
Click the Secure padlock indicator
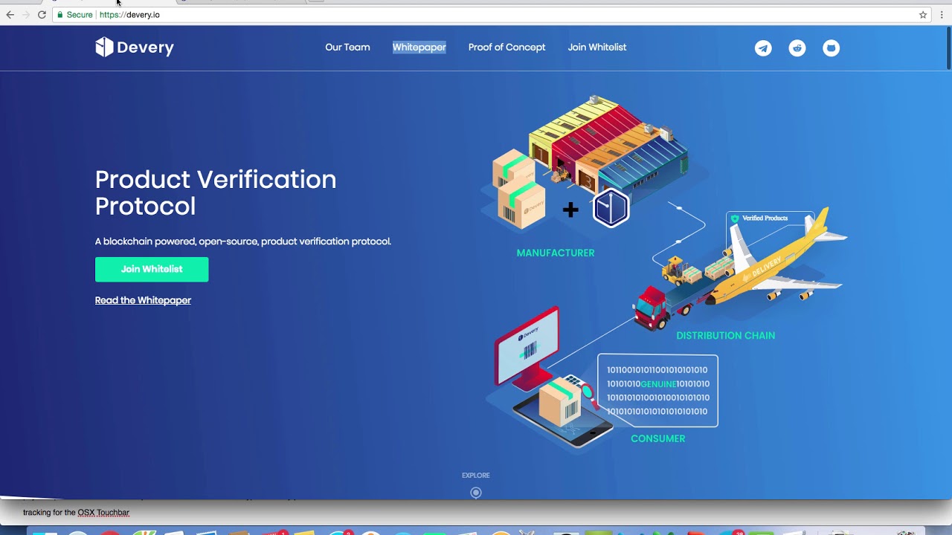point(74,15)
